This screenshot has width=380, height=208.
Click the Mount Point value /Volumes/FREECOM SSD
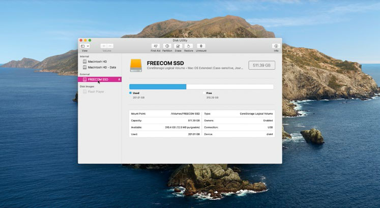click(185, 113)
